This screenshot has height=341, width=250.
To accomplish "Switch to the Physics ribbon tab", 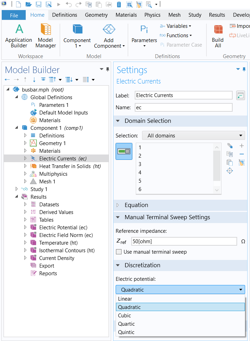I will pyautogui.click(x=152, y=15).
